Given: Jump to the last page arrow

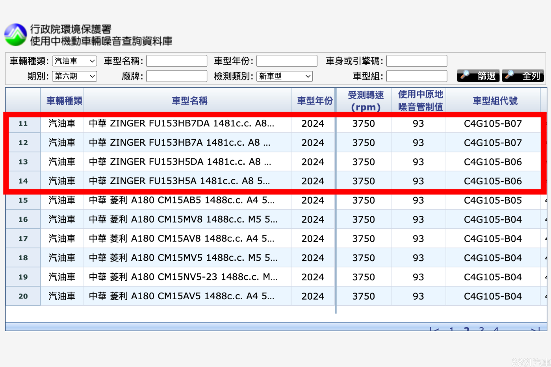Looking at the screenshot, I should point(535,329).
